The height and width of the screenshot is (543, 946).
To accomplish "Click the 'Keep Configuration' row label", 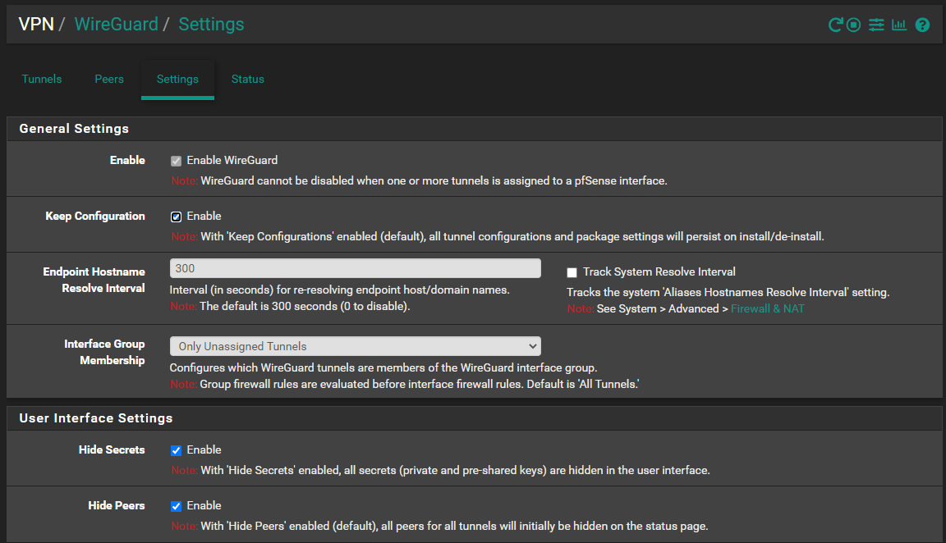I will click(95, 216).
